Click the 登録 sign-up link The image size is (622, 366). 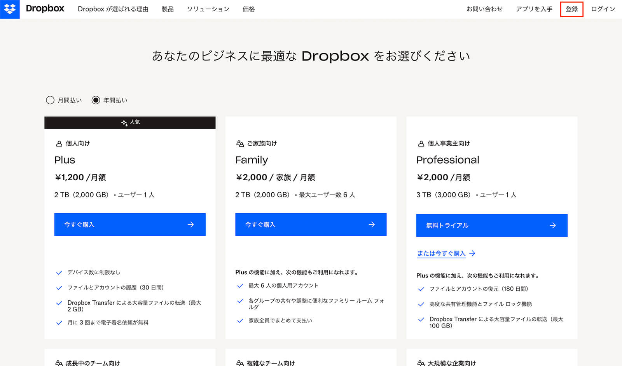572,9
